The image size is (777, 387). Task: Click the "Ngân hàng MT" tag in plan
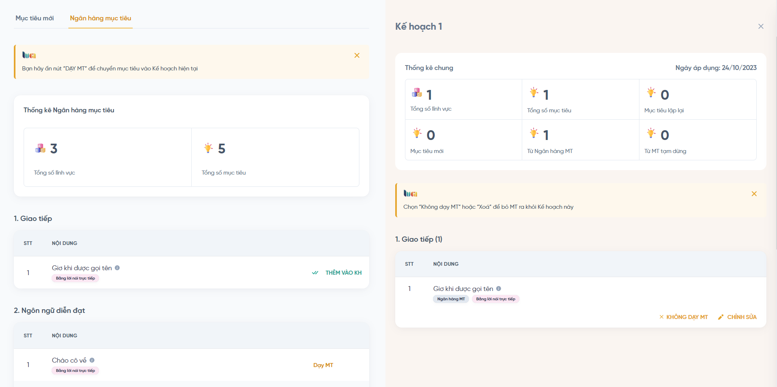click(451, 299)
